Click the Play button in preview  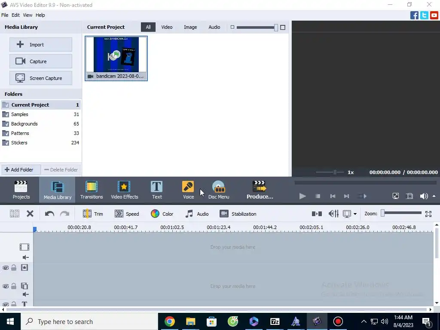(x=302, y=196)
